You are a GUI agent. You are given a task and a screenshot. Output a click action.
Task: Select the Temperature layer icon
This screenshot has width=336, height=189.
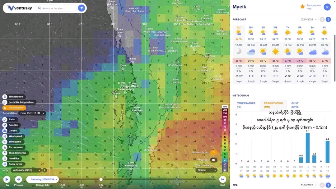[x=5, y=97]
